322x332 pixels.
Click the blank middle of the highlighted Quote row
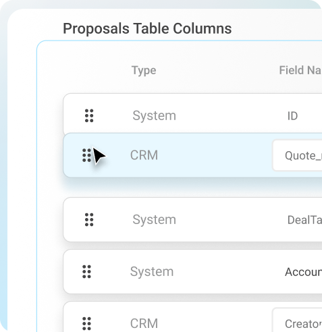pyautogui.click(x=214, y=155)
